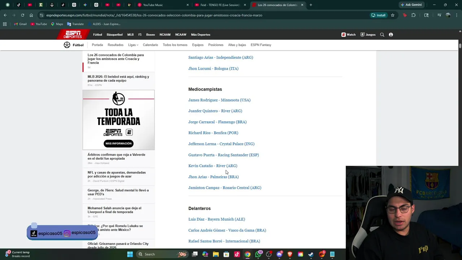The height and width of the screenshot is (260, 462).
Task: Click the Install app button in address bar
Action: (x=378, y=15)
